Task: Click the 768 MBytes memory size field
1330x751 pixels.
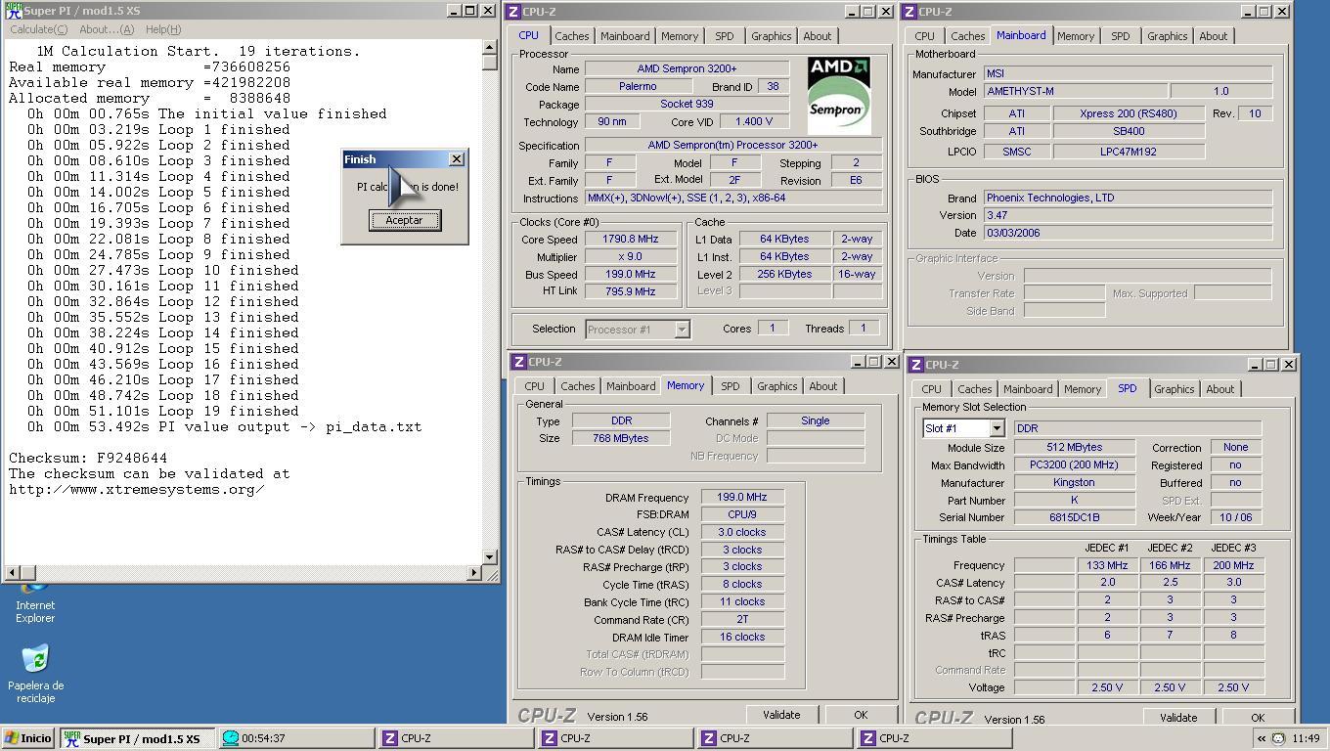Action: 621,438
